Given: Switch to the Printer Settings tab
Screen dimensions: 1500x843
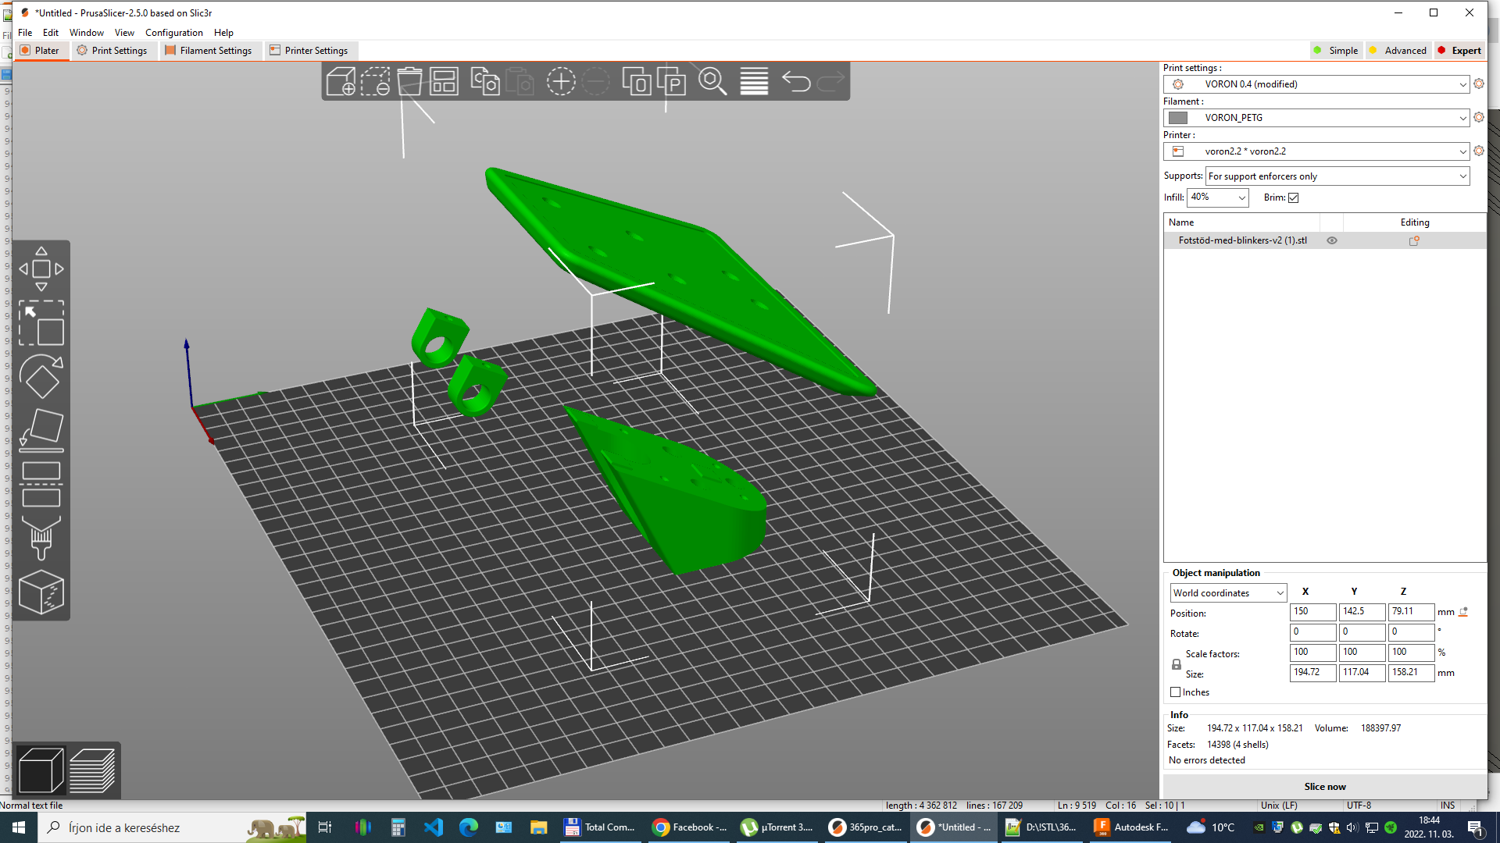Looking at the screenshot, I should 309,51.
